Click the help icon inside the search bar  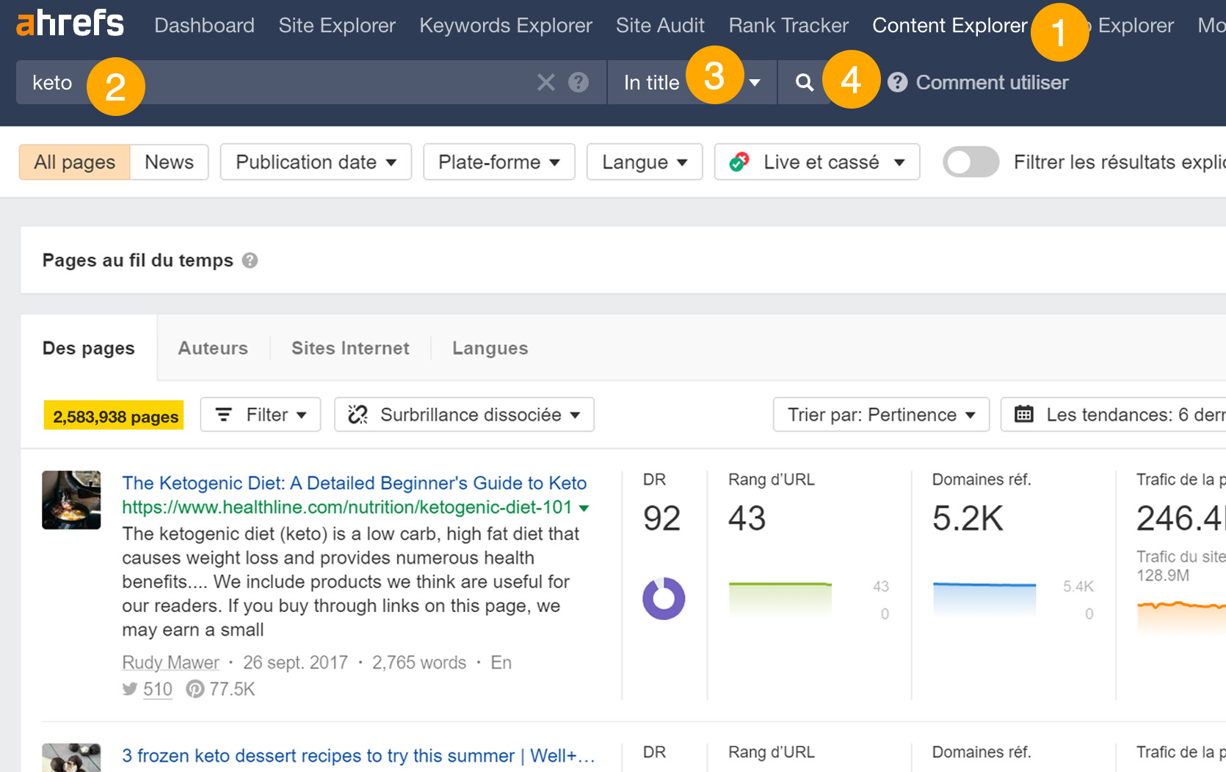coord(578,82)
